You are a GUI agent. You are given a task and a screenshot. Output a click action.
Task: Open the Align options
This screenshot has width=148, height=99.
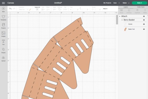pos(54,9)
